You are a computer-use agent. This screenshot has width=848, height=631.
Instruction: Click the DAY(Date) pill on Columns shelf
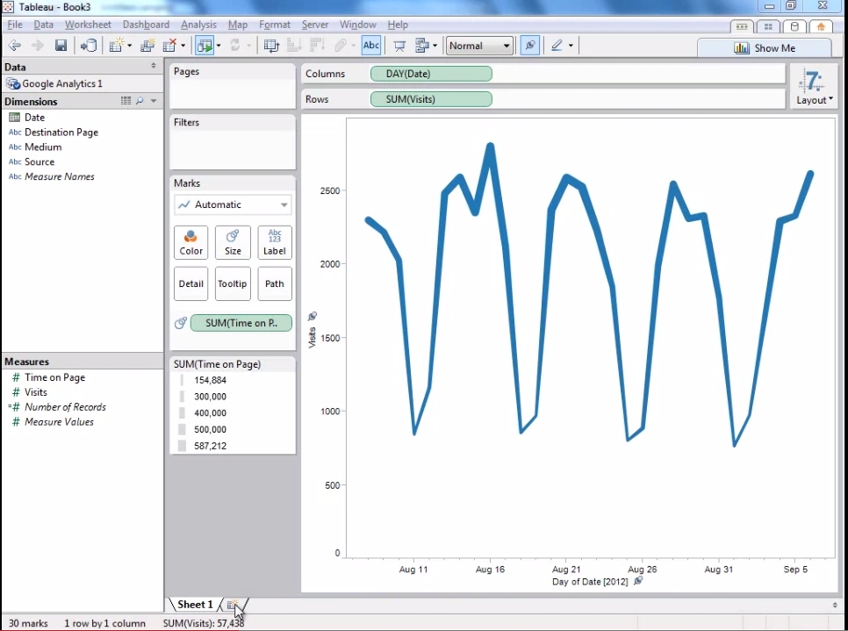tap(431, 74)
